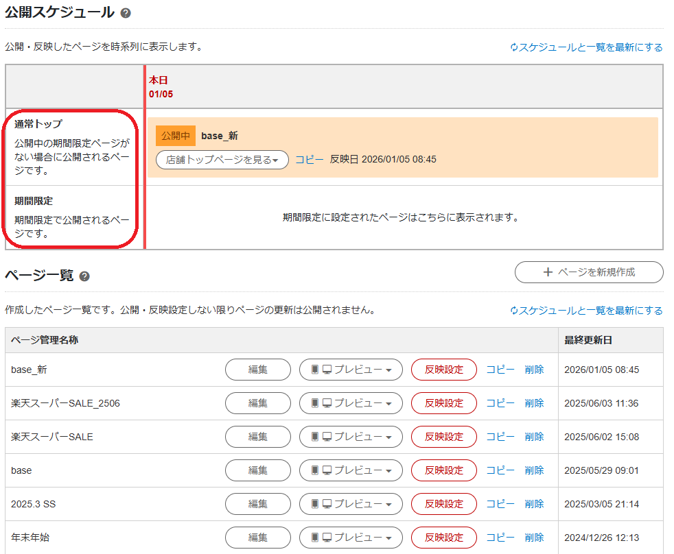This screenshot has width=674, height=554.
Task: Click the 公開中 status badge
Action: [176, 136]
